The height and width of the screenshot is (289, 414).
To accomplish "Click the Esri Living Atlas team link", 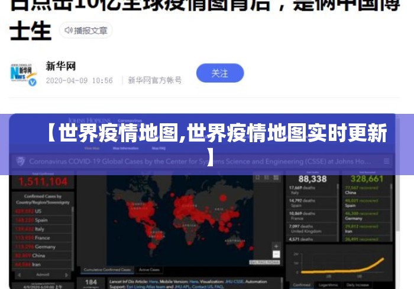I will click(145, 287).
